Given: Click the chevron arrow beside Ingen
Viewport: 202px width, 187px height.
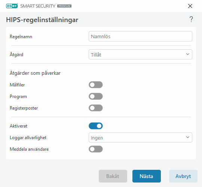Looking at the screenshot, I should tap(188, 137).
